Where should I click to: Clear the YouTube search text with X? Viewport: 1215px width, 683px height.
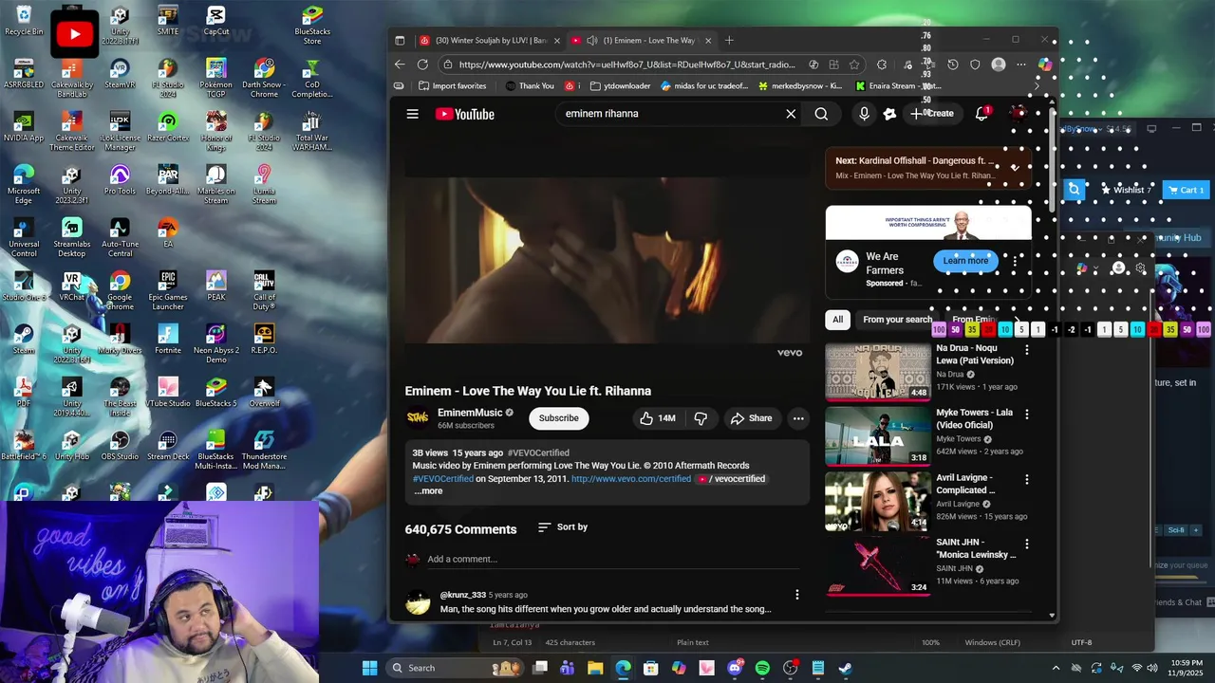(x=791, y=114)
